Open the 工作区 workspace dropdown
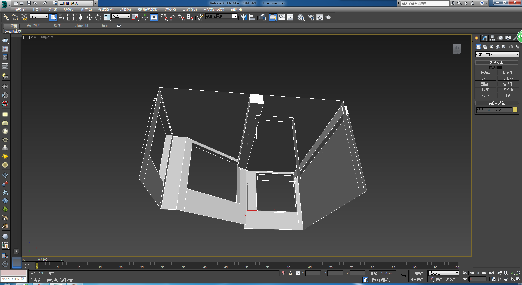Viewport: 522px width, 285px height. tap(76, 3)
